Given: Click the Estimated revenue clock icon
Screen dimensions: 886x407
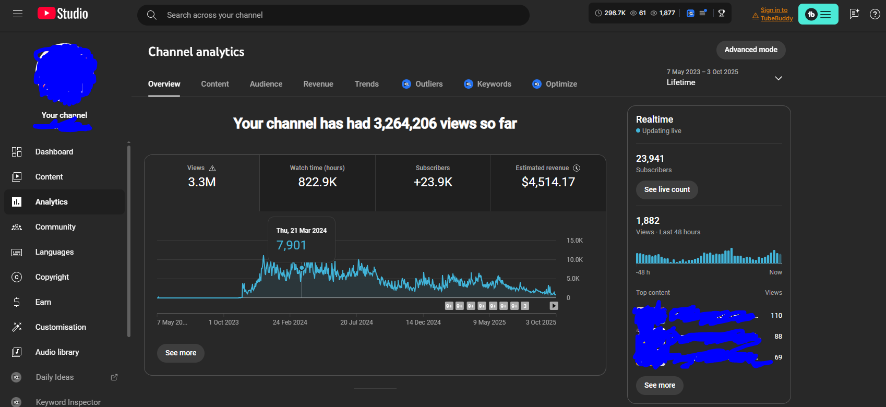Looking at the screenshot, I should [x=577, y=168].
